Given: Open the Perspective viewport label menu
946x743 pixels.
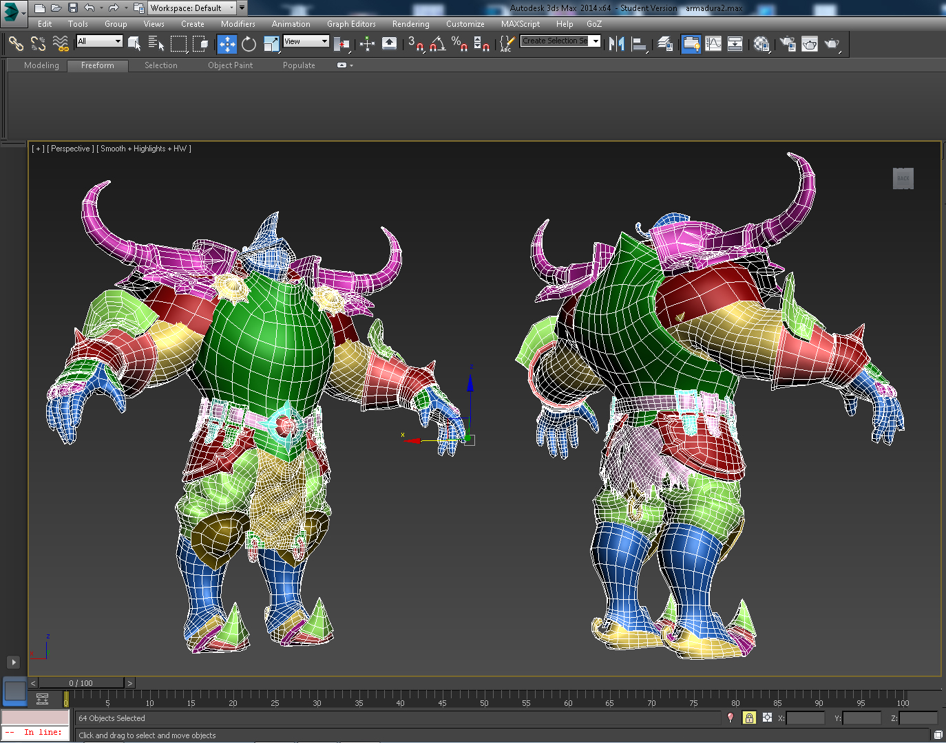Looking at the screenshot, I should [70, 149].
